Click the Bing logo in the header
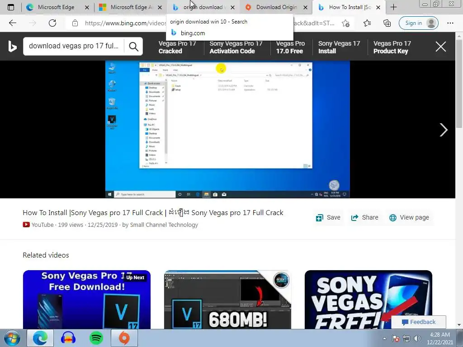Image resolution: width=463 pixels, height=347 pixels. click(12, 47)
